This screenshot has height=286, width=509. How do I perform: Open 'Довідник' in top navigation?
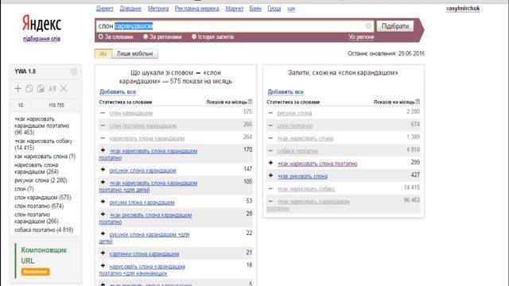coord(130,9)
